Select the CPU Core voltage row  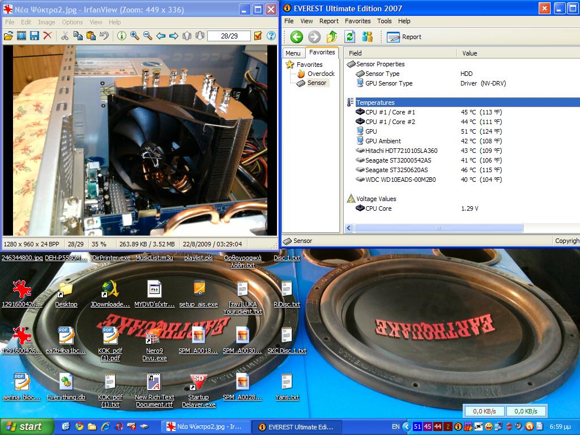463,208
